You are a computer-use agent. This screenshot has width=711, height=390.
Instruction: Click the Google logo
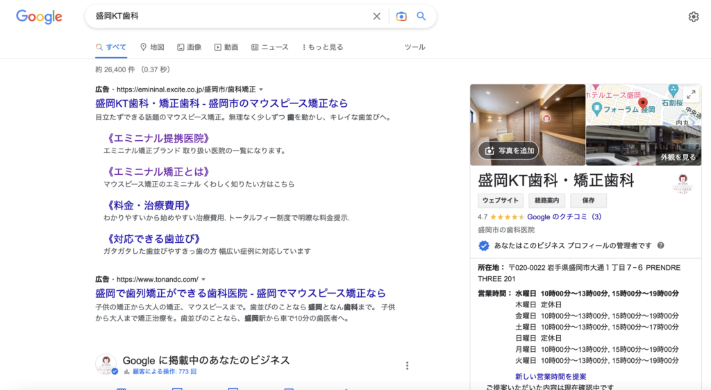39,17
